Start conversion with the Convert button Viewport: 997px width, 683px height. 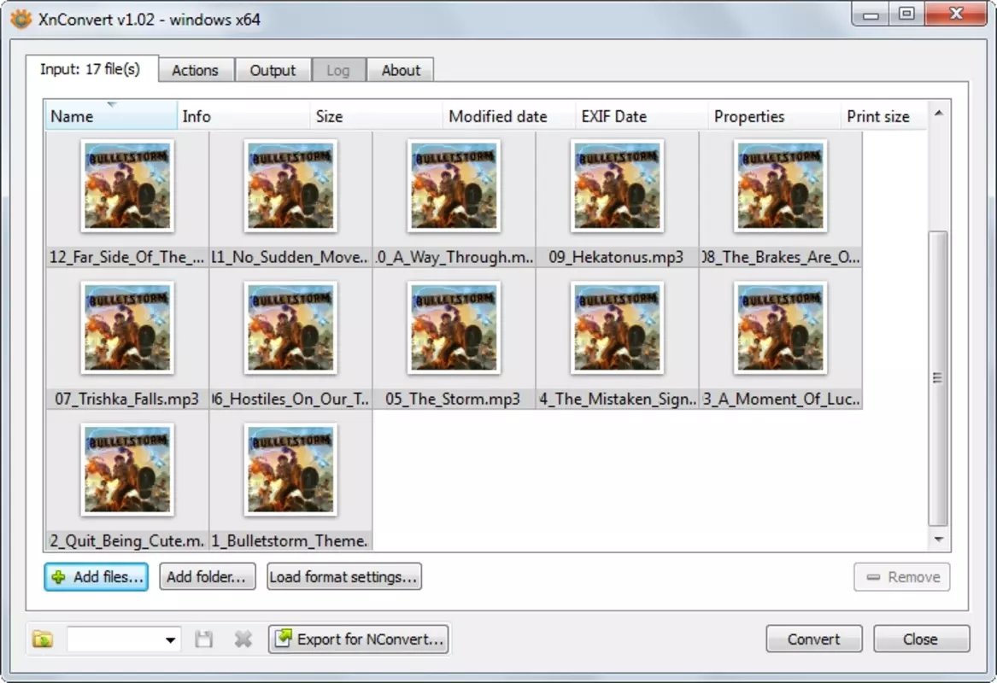click(814, 639)
